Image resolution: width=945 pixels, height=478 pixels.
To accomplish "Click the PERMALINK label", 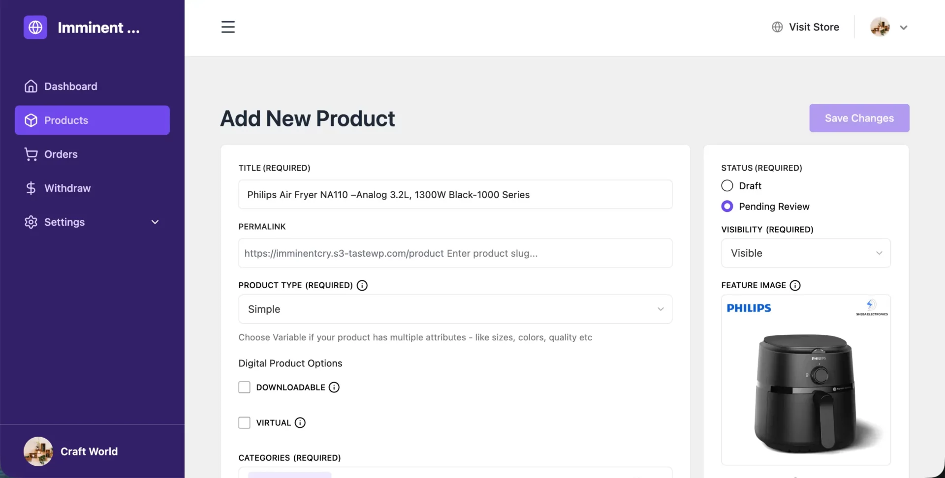I will pos(262,227).
